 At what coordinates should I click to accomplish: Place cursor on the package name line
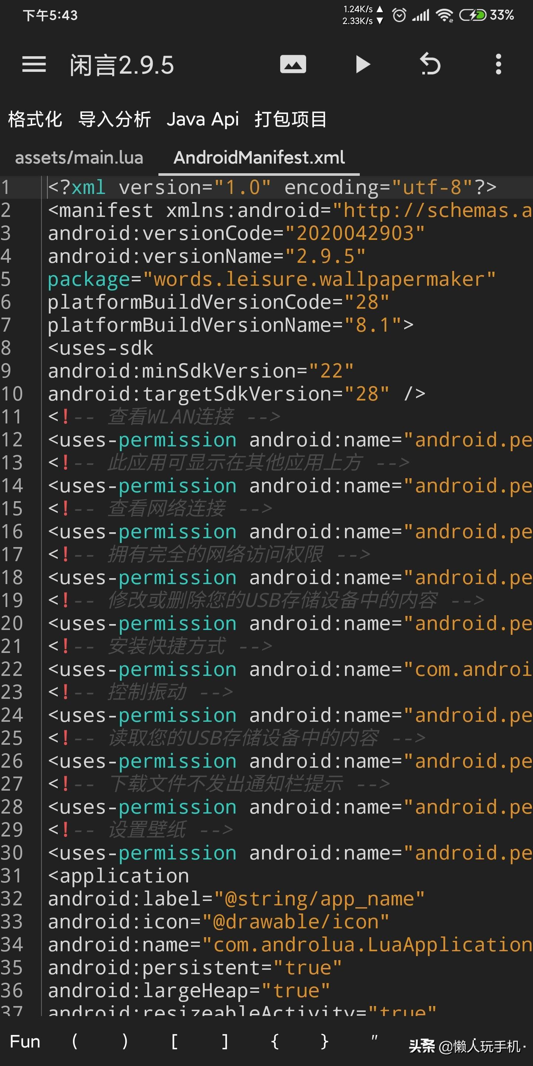(271, 280)
